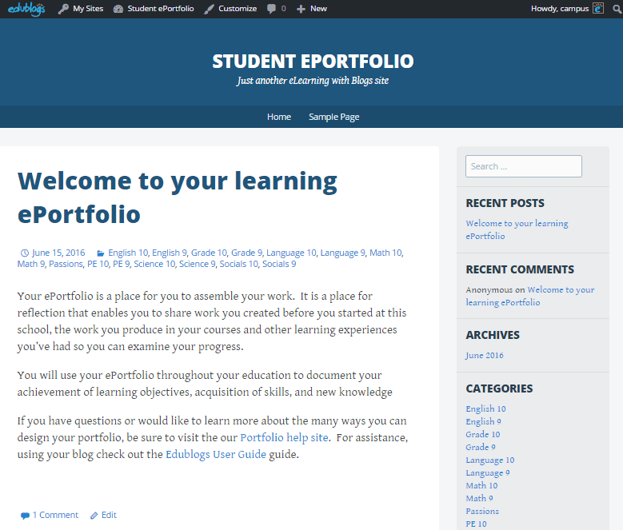Viewport: 623px width, 530px height.
Task: Select PE 10 in post meta categories
Action: 98,264
